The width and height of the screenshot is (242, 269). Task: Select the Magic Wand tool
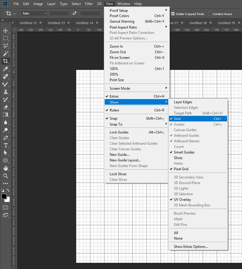click(5, 54)
